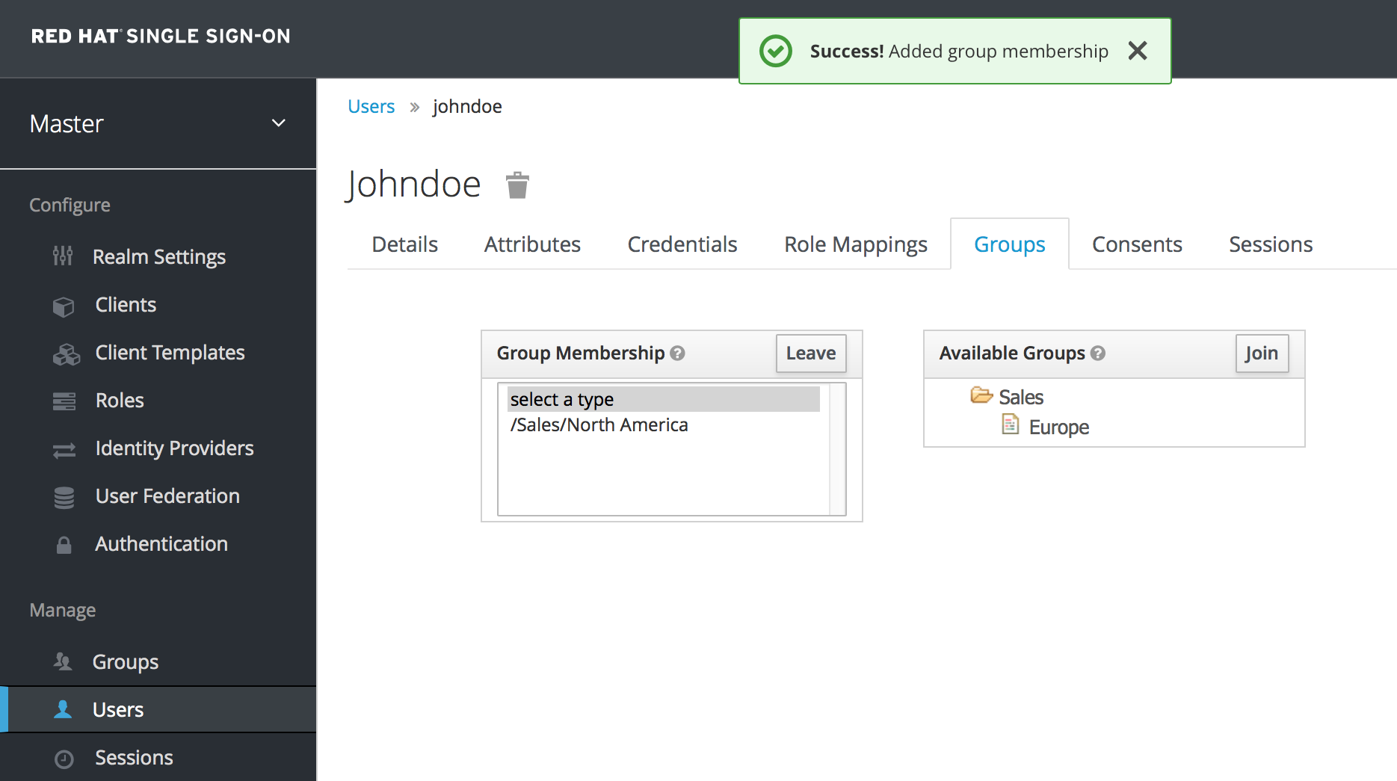Click the Authentication lock icon
1397x781 pixels.
[64, 545]
